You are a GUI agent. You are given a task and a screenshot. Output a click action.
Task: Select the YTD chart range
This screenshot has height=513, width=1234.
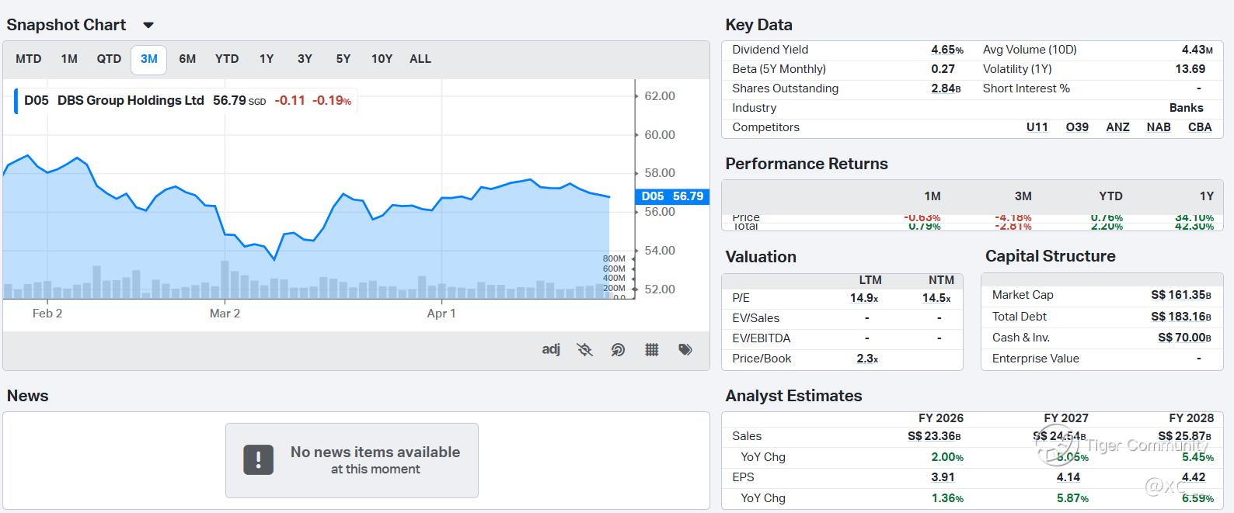click(227, 59)
